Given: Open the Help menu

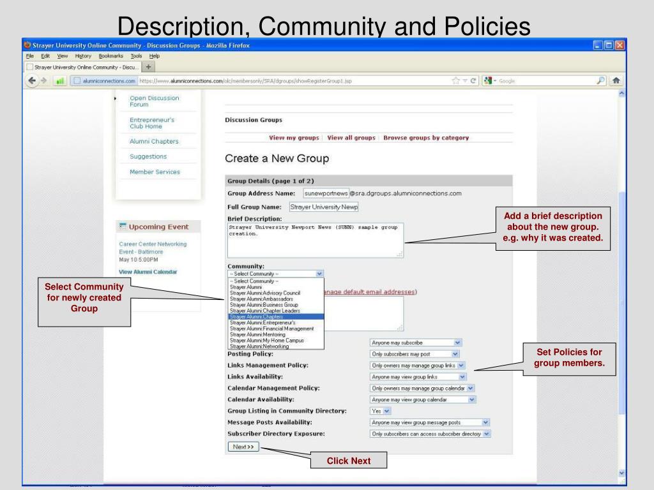Looking at the screenshot, I should pos(155,56).
